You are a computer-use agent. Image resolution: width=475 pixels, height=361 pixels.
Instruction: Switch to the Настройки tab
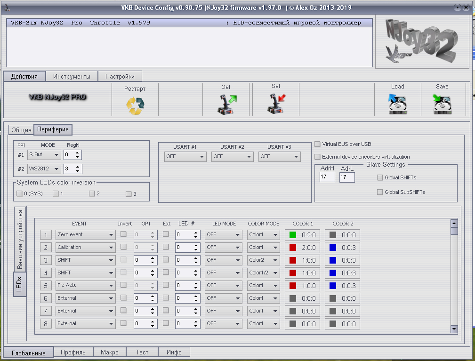click(120, 76)
